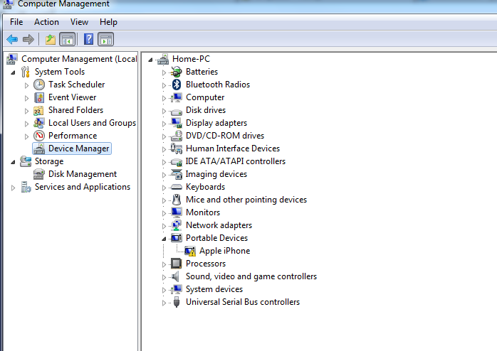Select the Human Interface Devices label
The image size is (497, 351).
coord(233,148)
